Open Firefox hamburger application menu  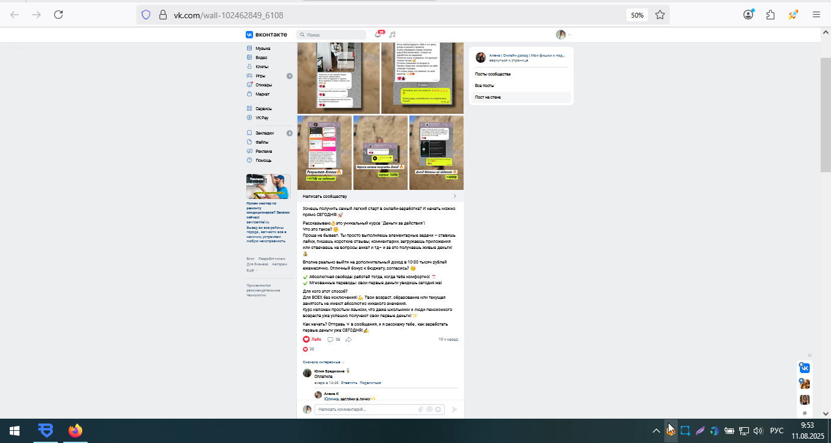tap(816, 15)
